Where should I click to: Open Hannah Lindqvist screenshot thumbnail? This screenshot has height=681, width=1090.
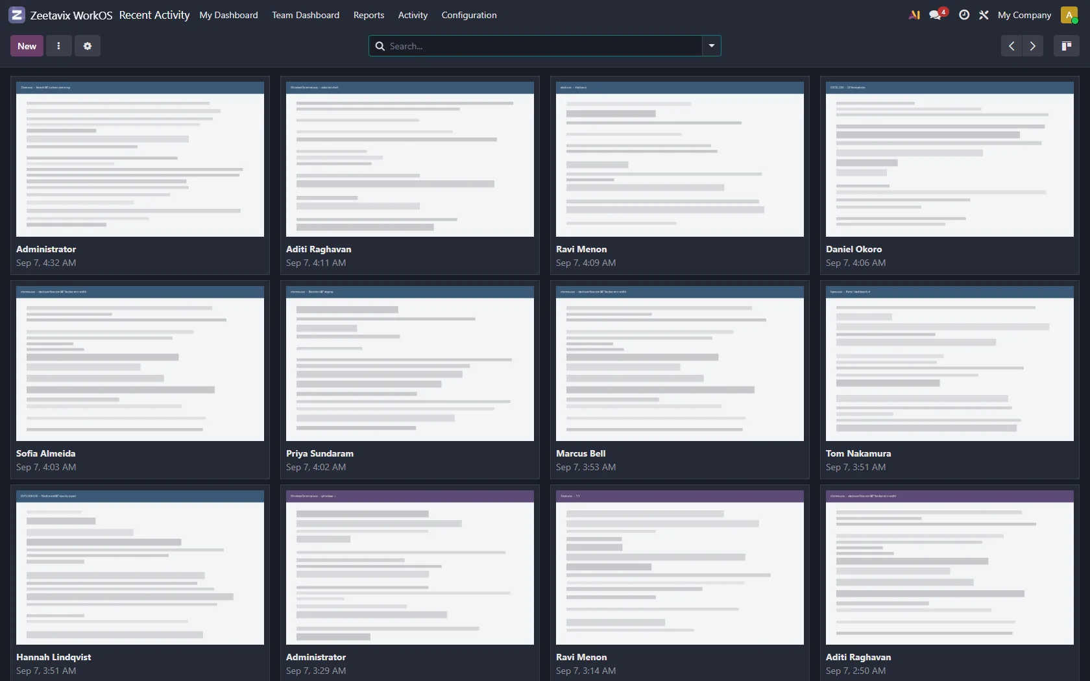pyautogui.click(x=140, y=567)
